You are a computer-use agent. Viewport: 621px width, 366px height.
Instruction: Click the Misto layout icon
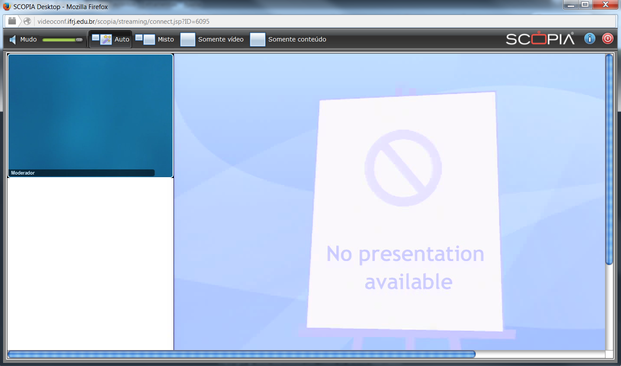(x=145, y=39)
